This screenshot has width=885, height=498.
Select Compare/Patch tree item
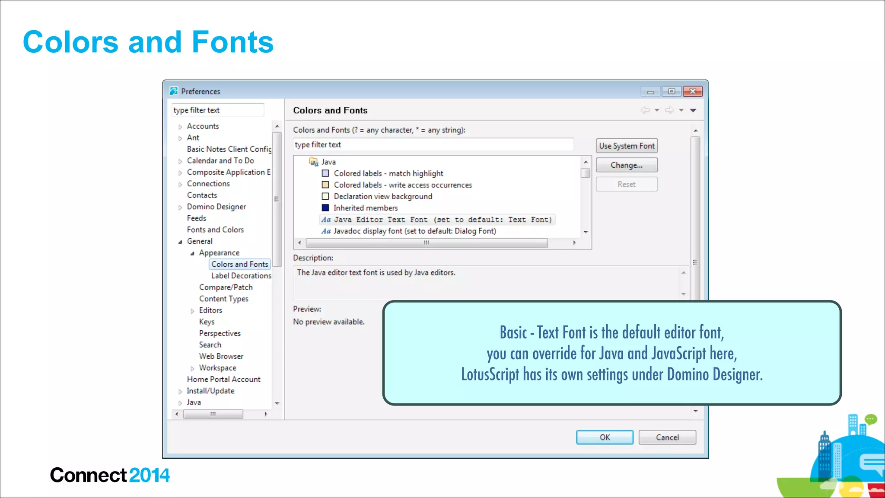pyautogui.click(x=226, y=287)
